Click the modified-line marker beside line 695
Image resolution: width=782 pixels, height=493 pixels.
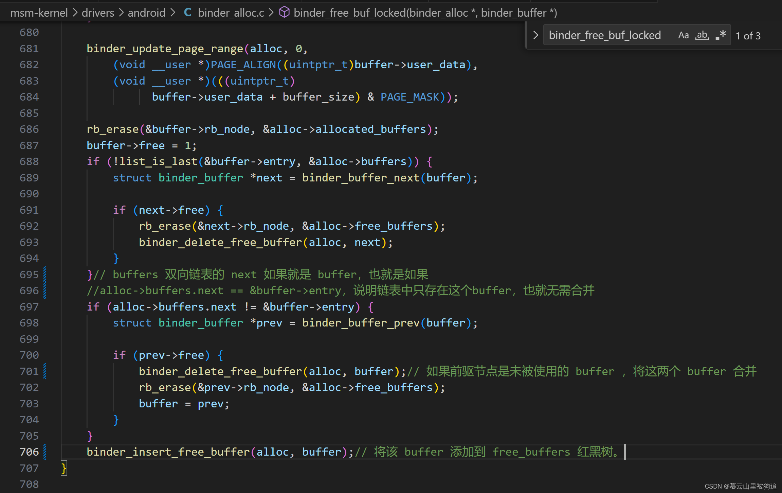[45, 275]
